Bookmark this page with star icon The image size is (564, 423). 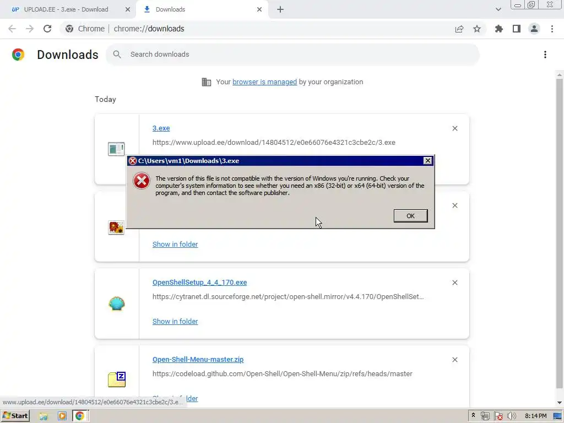pyautogui.click(x=476, y=29)
